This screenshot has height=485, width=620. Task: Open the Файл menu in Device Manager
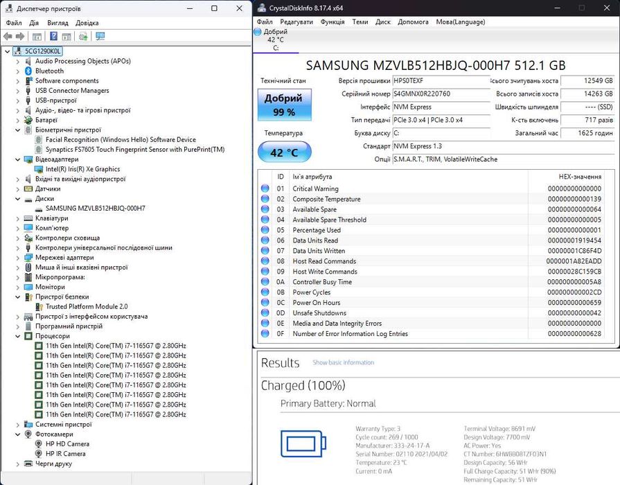[14, 23]
